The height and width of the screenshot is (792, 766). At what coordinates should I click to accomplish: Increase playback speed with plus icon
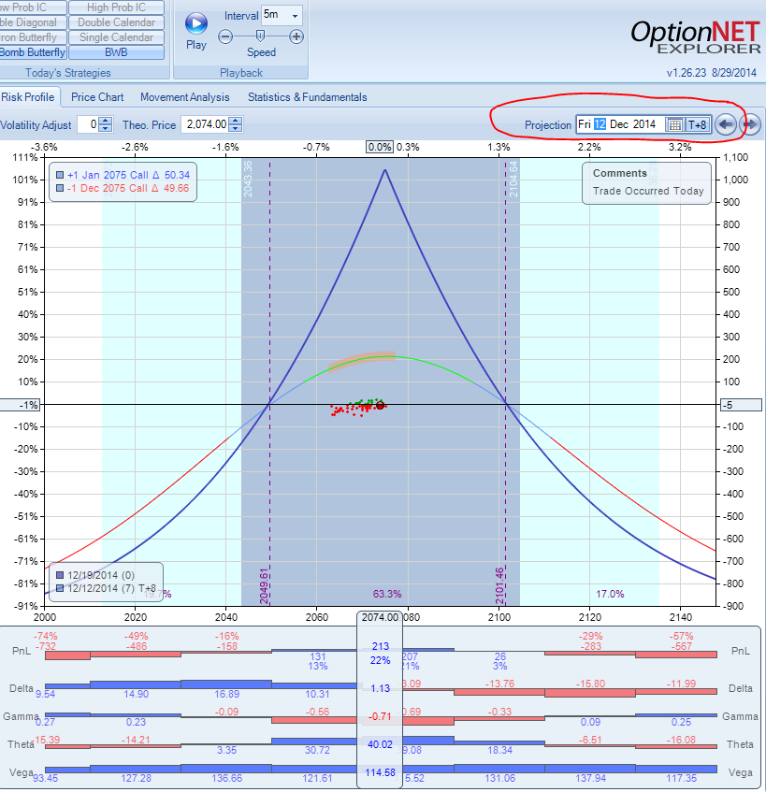[296, 36]
